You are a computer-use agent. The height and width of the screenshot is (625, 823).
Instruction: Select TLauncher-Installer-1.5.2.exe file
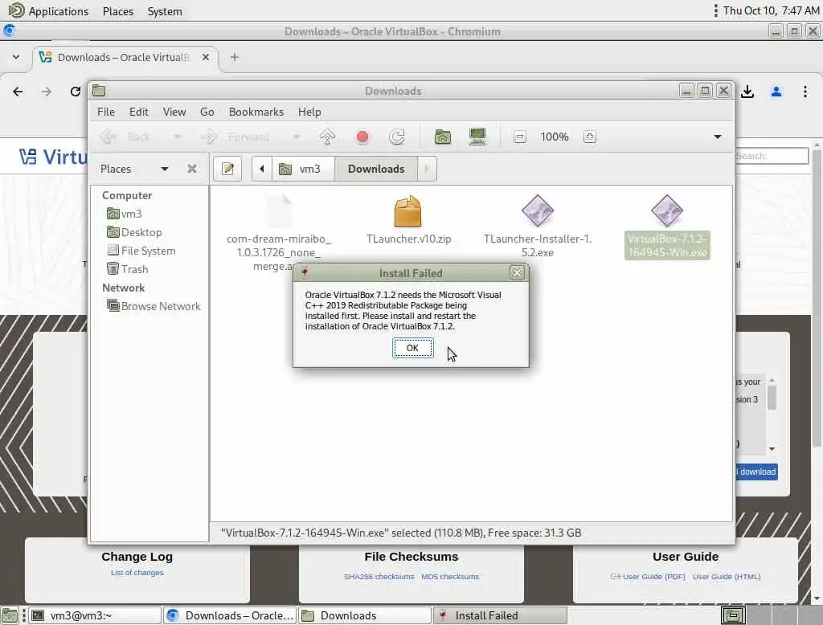tap(538, 226)
